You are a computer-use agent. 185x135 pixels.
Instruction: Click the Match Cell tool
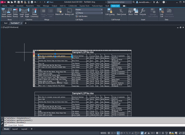59,12
